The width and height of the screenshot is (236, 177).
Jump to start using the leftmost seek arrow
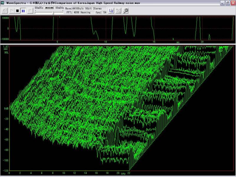(46, 8)
